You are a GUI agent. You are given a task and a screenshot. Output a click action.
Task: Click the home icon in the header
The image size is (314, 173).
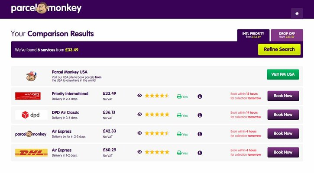coord(297,13)
